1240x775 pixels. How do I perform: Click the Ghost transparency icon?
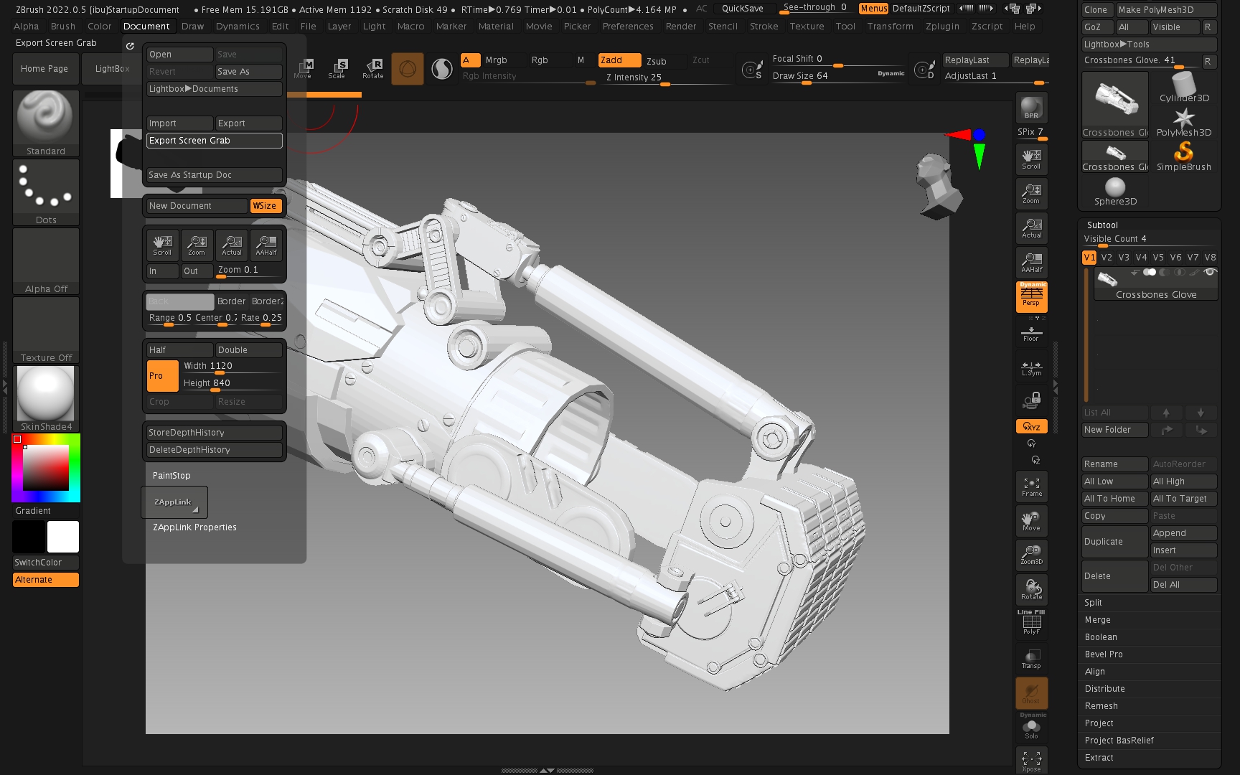(1031, 694)
